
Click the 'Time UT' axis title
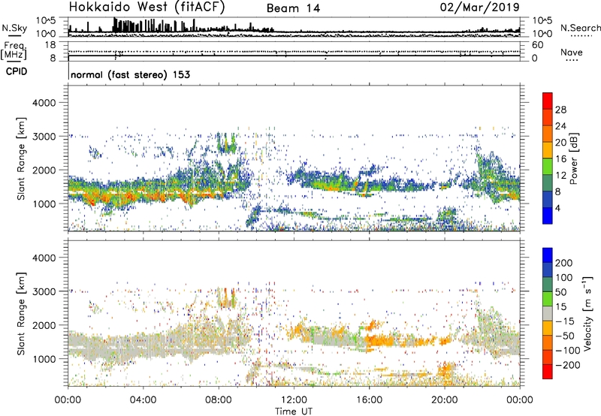tap(294, 411)
